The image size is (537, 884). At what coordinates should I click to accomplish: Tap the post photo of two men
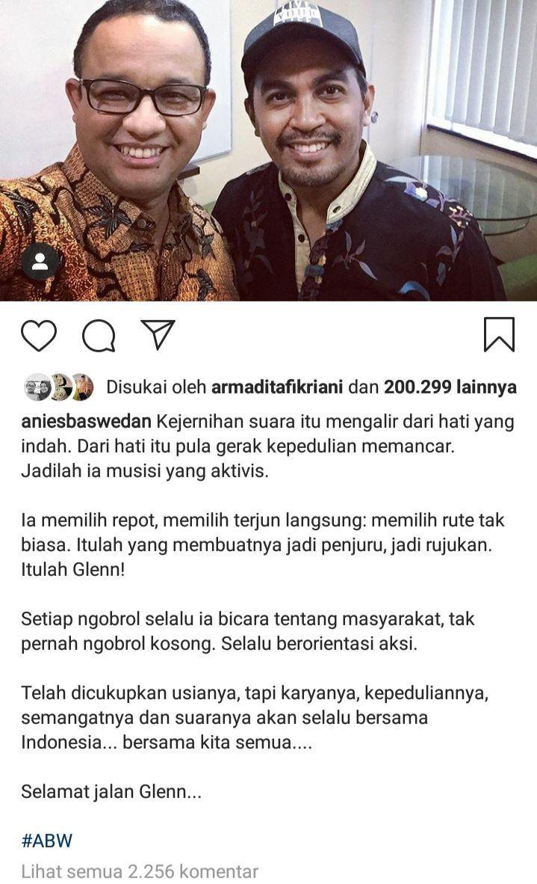[269, 150]
